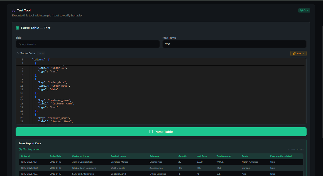Click the "columns": [ line in editor
The image size is (323, 176).
(x=41, y=60)
